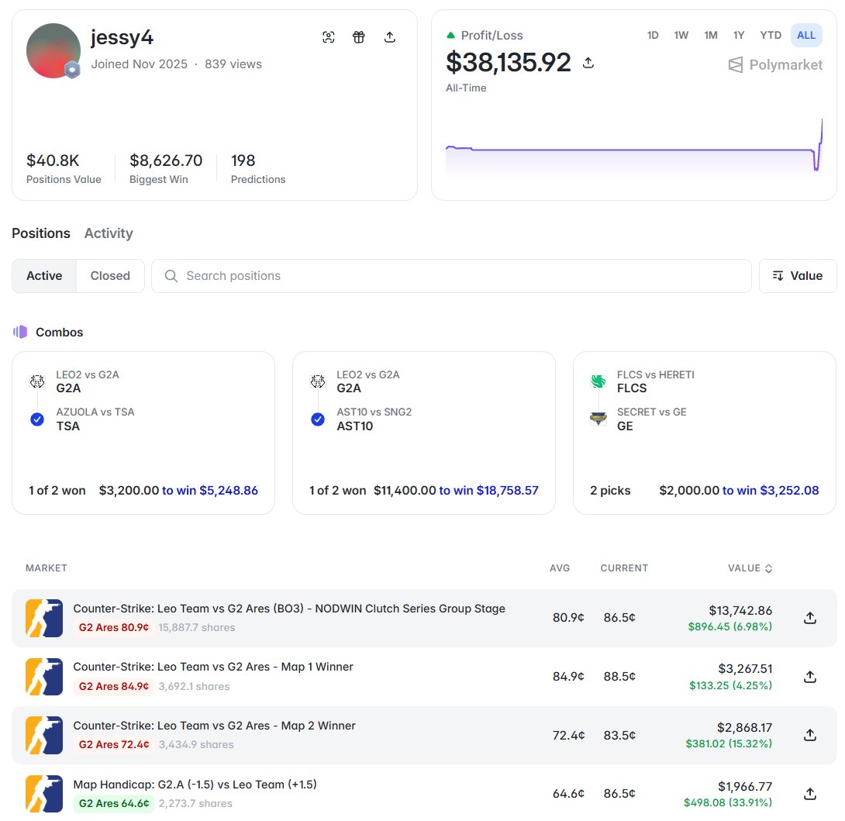
Task: Share the Map Handicap G2.A position
Action: [x=810, y=794]
